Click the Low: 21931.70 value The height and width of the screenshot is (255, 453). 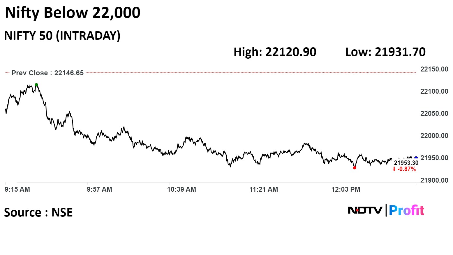coord(385,52)
